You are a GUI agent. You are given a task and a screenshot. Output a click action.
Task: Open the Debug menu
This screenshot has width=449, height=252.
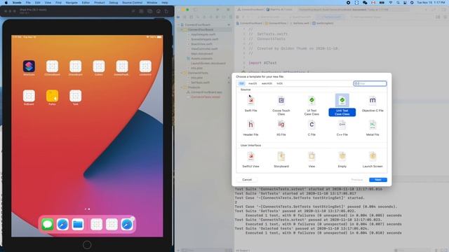(114, 3)
